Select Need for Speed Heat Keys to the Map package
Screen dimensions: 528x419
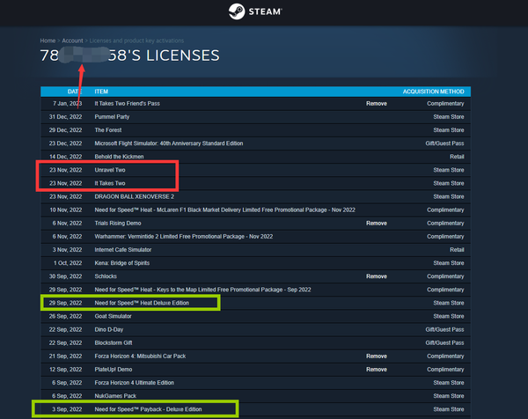pyautogui.click(x=202, y=290)
